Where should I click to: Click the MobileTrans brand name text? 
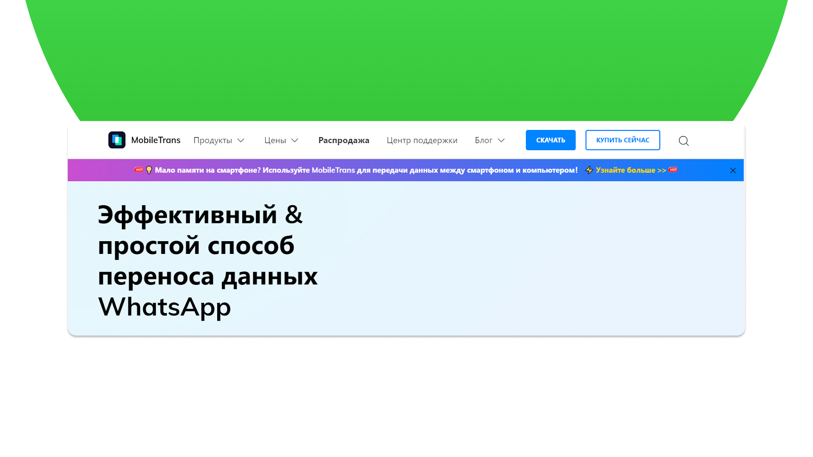pyautogui.click(x=155, y=140)
